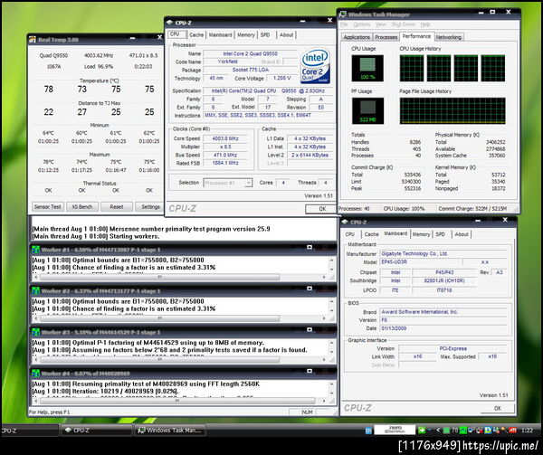Open the SPD tab in the top CPU-Z window
Screen dimensions: 543x455
pos(265,35)
